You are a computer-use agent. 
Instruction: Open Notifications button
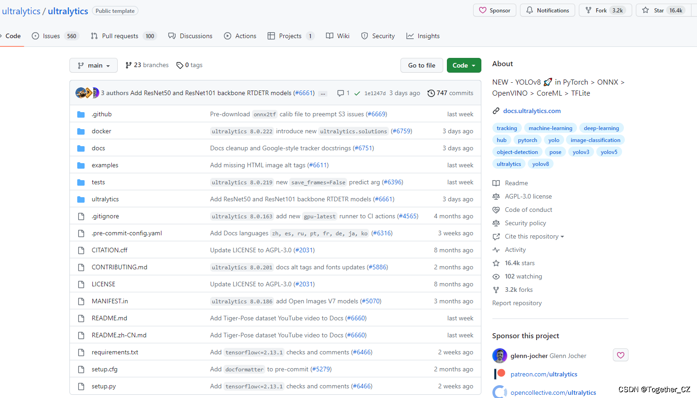pos(548,10)
